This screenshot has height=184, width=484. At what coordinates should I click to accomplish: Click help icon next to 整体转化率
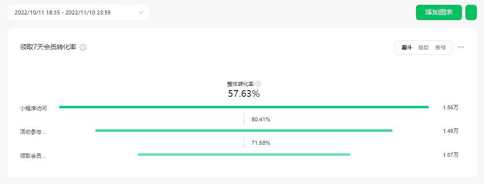258,84
